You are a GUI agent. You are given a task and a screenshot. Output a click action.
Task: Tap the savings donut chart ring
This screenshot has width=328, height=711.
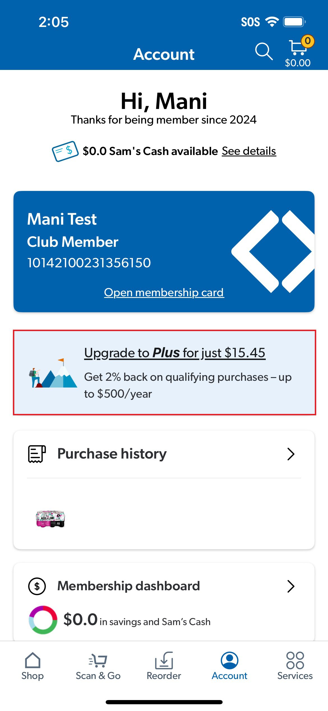43,620
